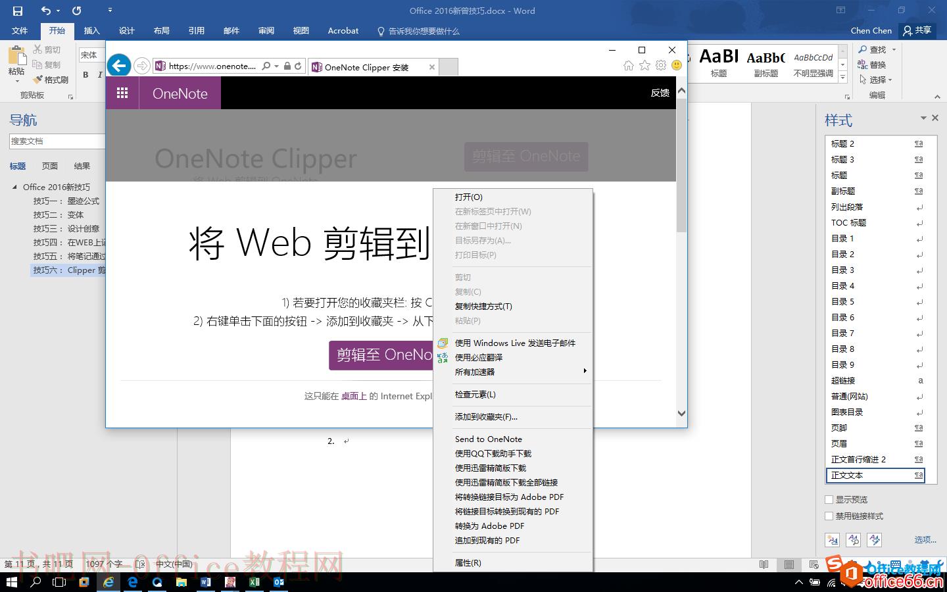This screenshot has height=592, width=947.
Task: Switch to Print Layout view in status bar
Action: [789, 564]
